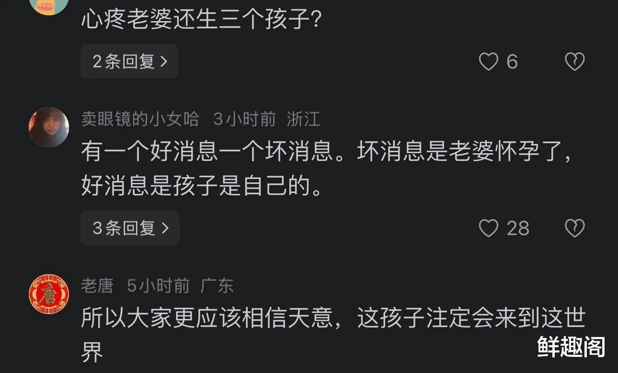Tap the "5小时前" timestamp
The image size is (618, 373).
click(x=158, y=286)
